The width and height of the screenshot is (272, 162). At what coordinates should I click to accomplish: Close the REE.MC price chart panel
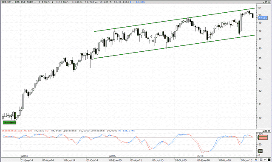pos(269,2)
